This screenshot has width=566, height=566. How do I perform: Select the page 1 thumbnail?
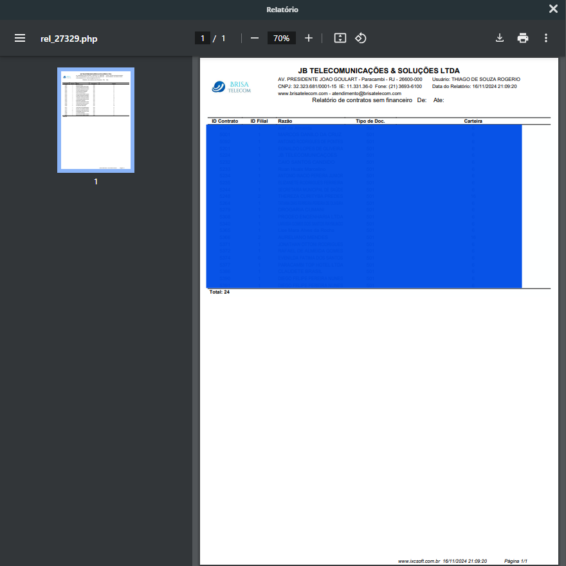pyautogui.click(x=96, y=120)
